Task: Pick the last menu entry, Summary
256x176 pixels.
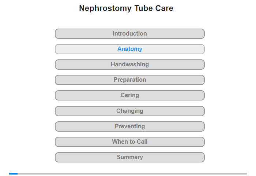Action: point(129,157)
